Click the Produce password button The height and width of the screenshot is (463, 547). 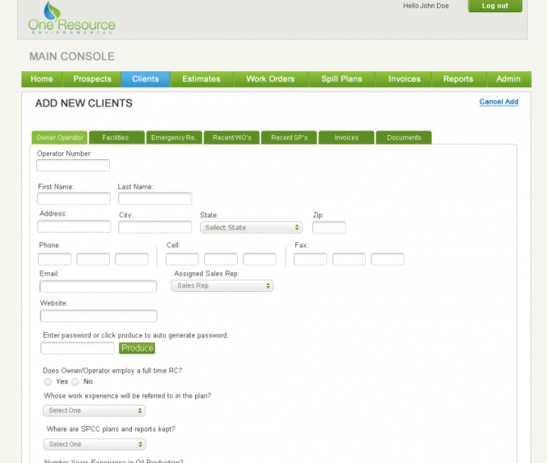pos(137,348)
